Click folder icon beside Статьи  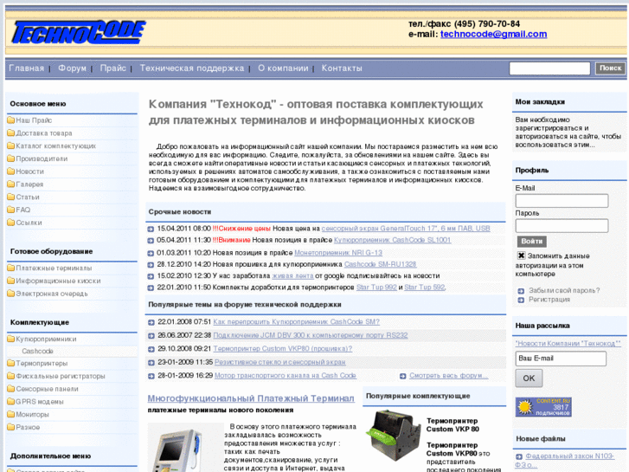coord(11,197)
